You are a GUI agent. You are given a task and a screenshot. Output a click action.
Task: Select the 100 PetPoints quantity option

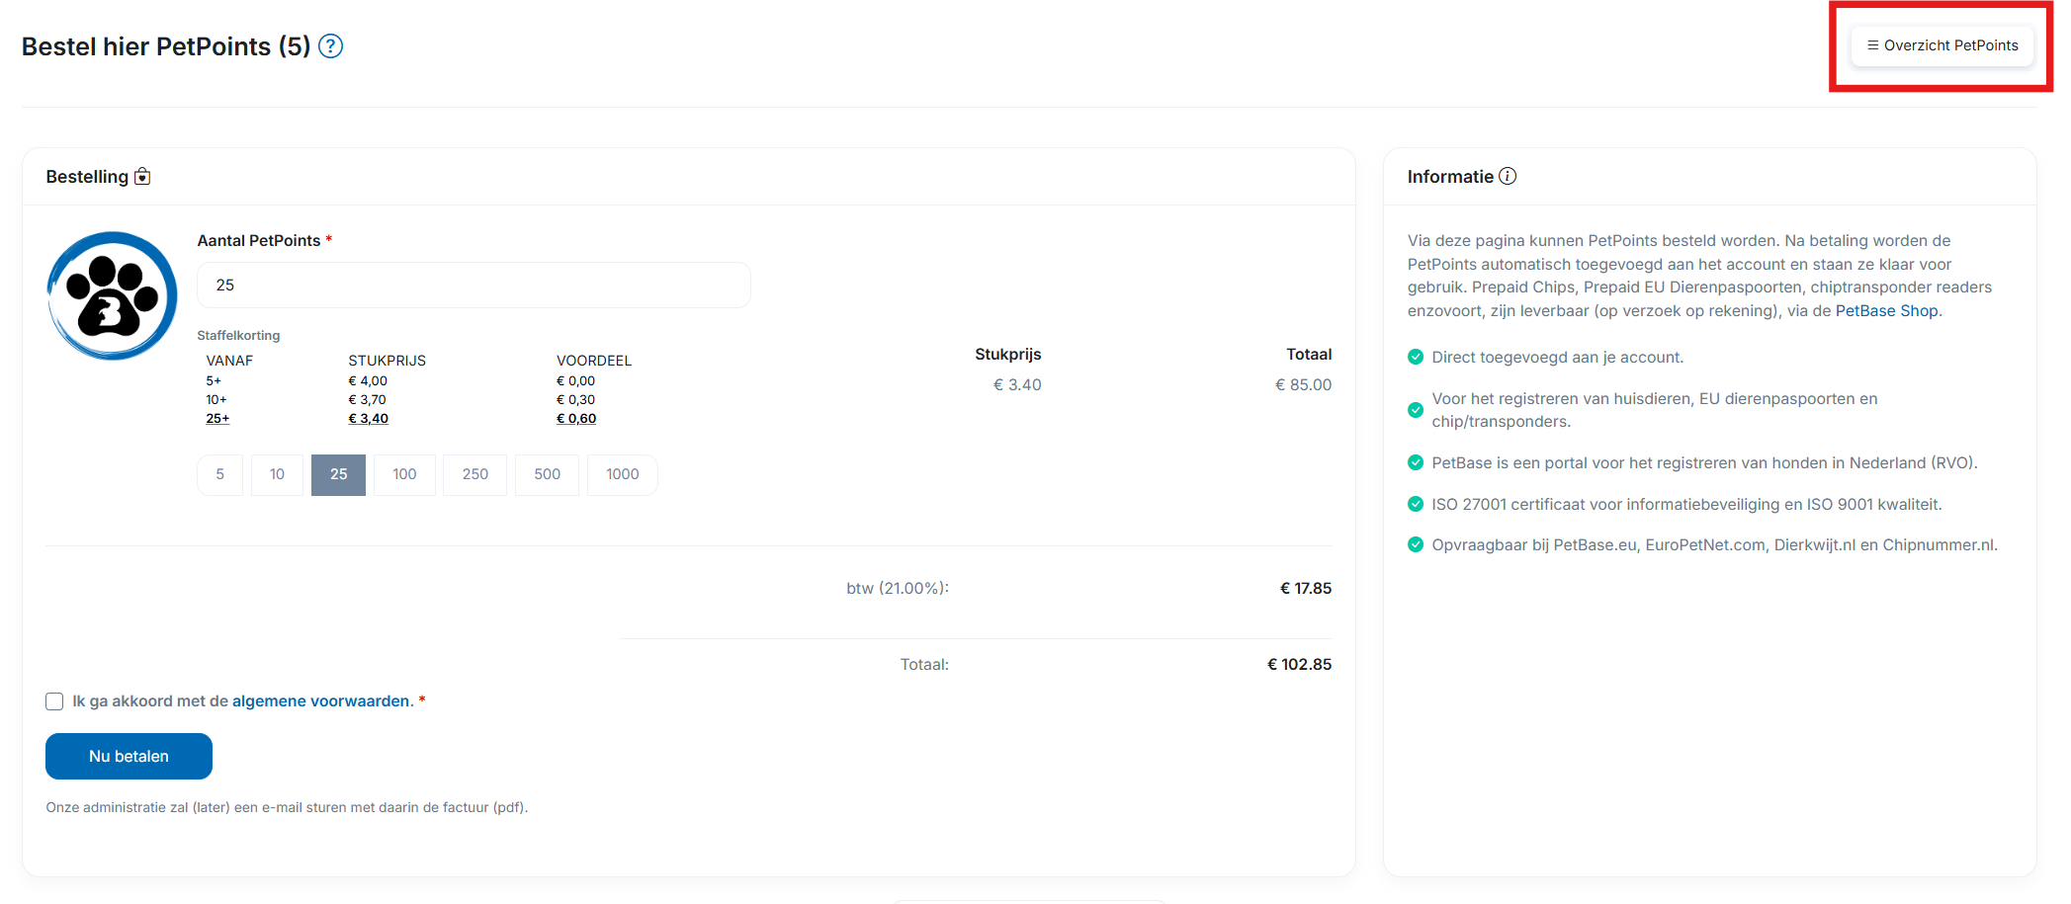tap(404, 475)
